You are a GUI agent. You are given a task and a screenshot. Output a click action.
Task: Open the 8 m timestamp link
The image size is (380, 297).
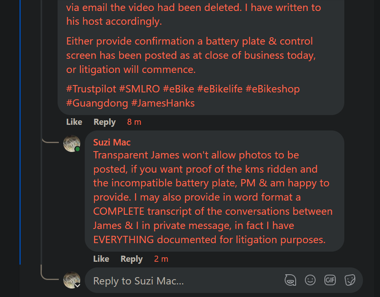(134, 122)
